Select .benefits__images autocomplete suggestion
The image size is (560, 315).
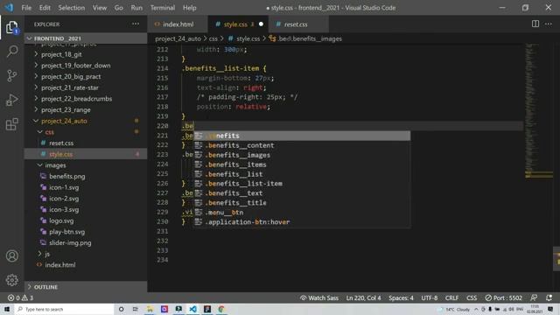coord(302,155)
